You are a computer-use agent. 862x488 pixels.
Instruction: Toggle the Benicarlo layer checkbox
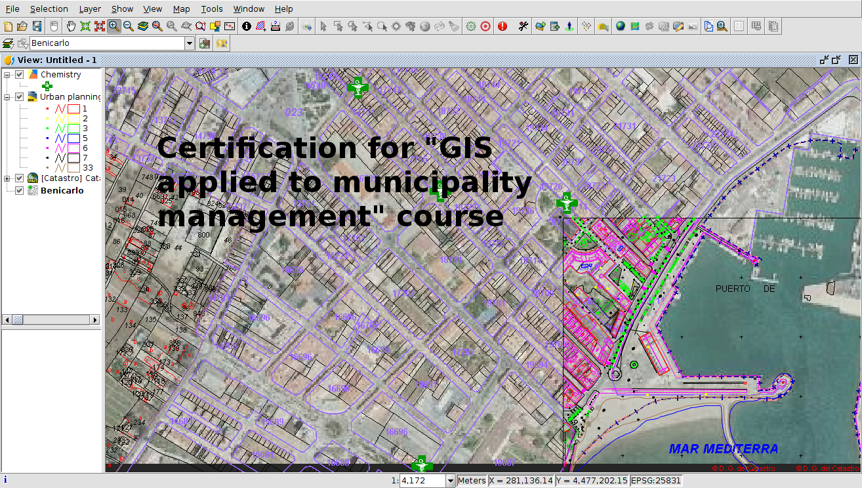[20, 190]
